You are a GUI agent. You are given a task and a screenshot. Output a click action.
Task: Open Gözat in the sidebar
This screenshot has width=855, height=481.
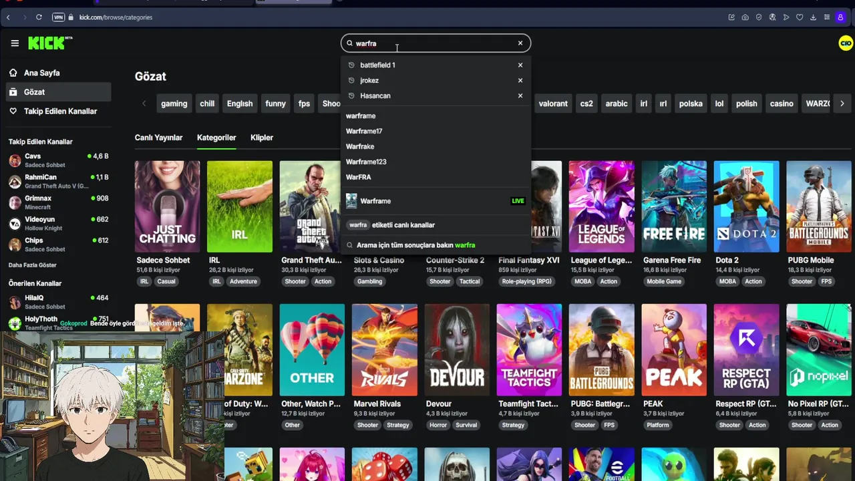tap(58, 92)
